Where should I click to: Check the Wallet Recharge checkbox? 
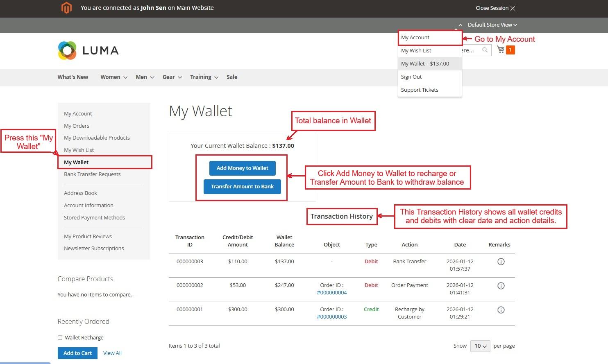point(60,338)
